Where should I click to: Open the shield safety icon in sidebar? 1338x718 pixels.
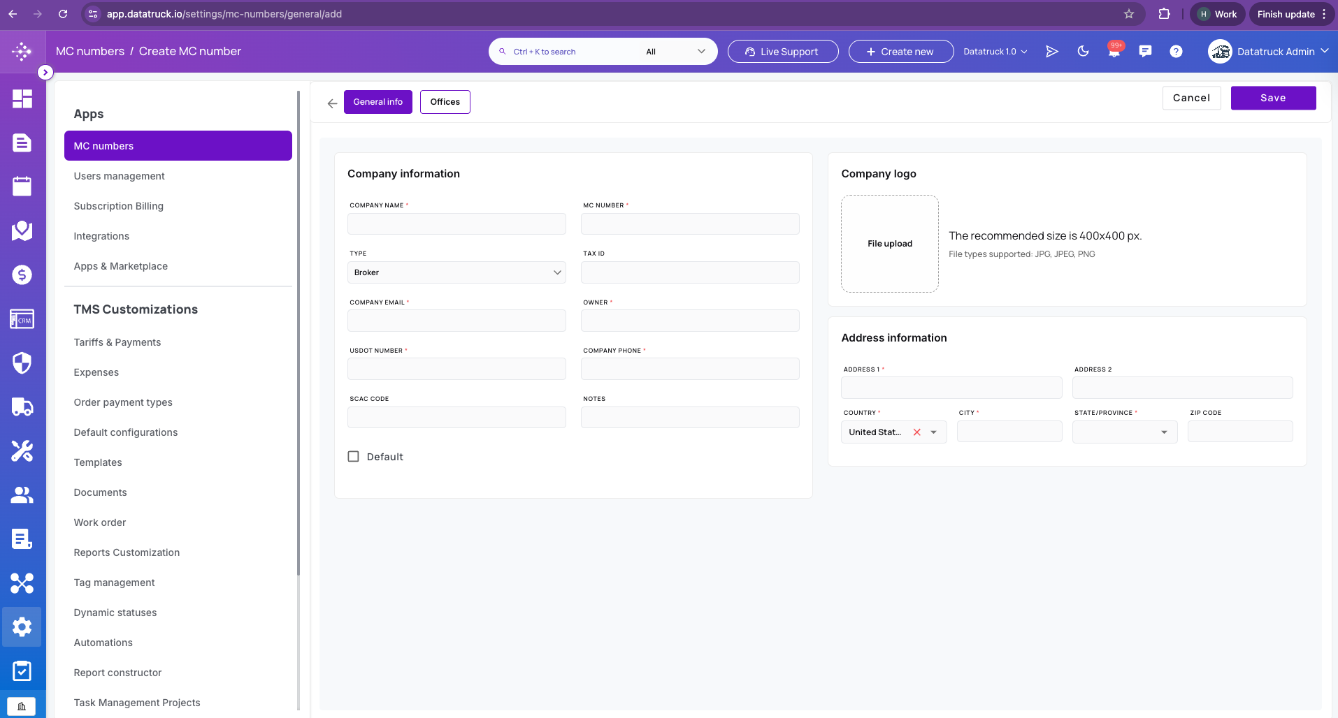coord(22,362)
